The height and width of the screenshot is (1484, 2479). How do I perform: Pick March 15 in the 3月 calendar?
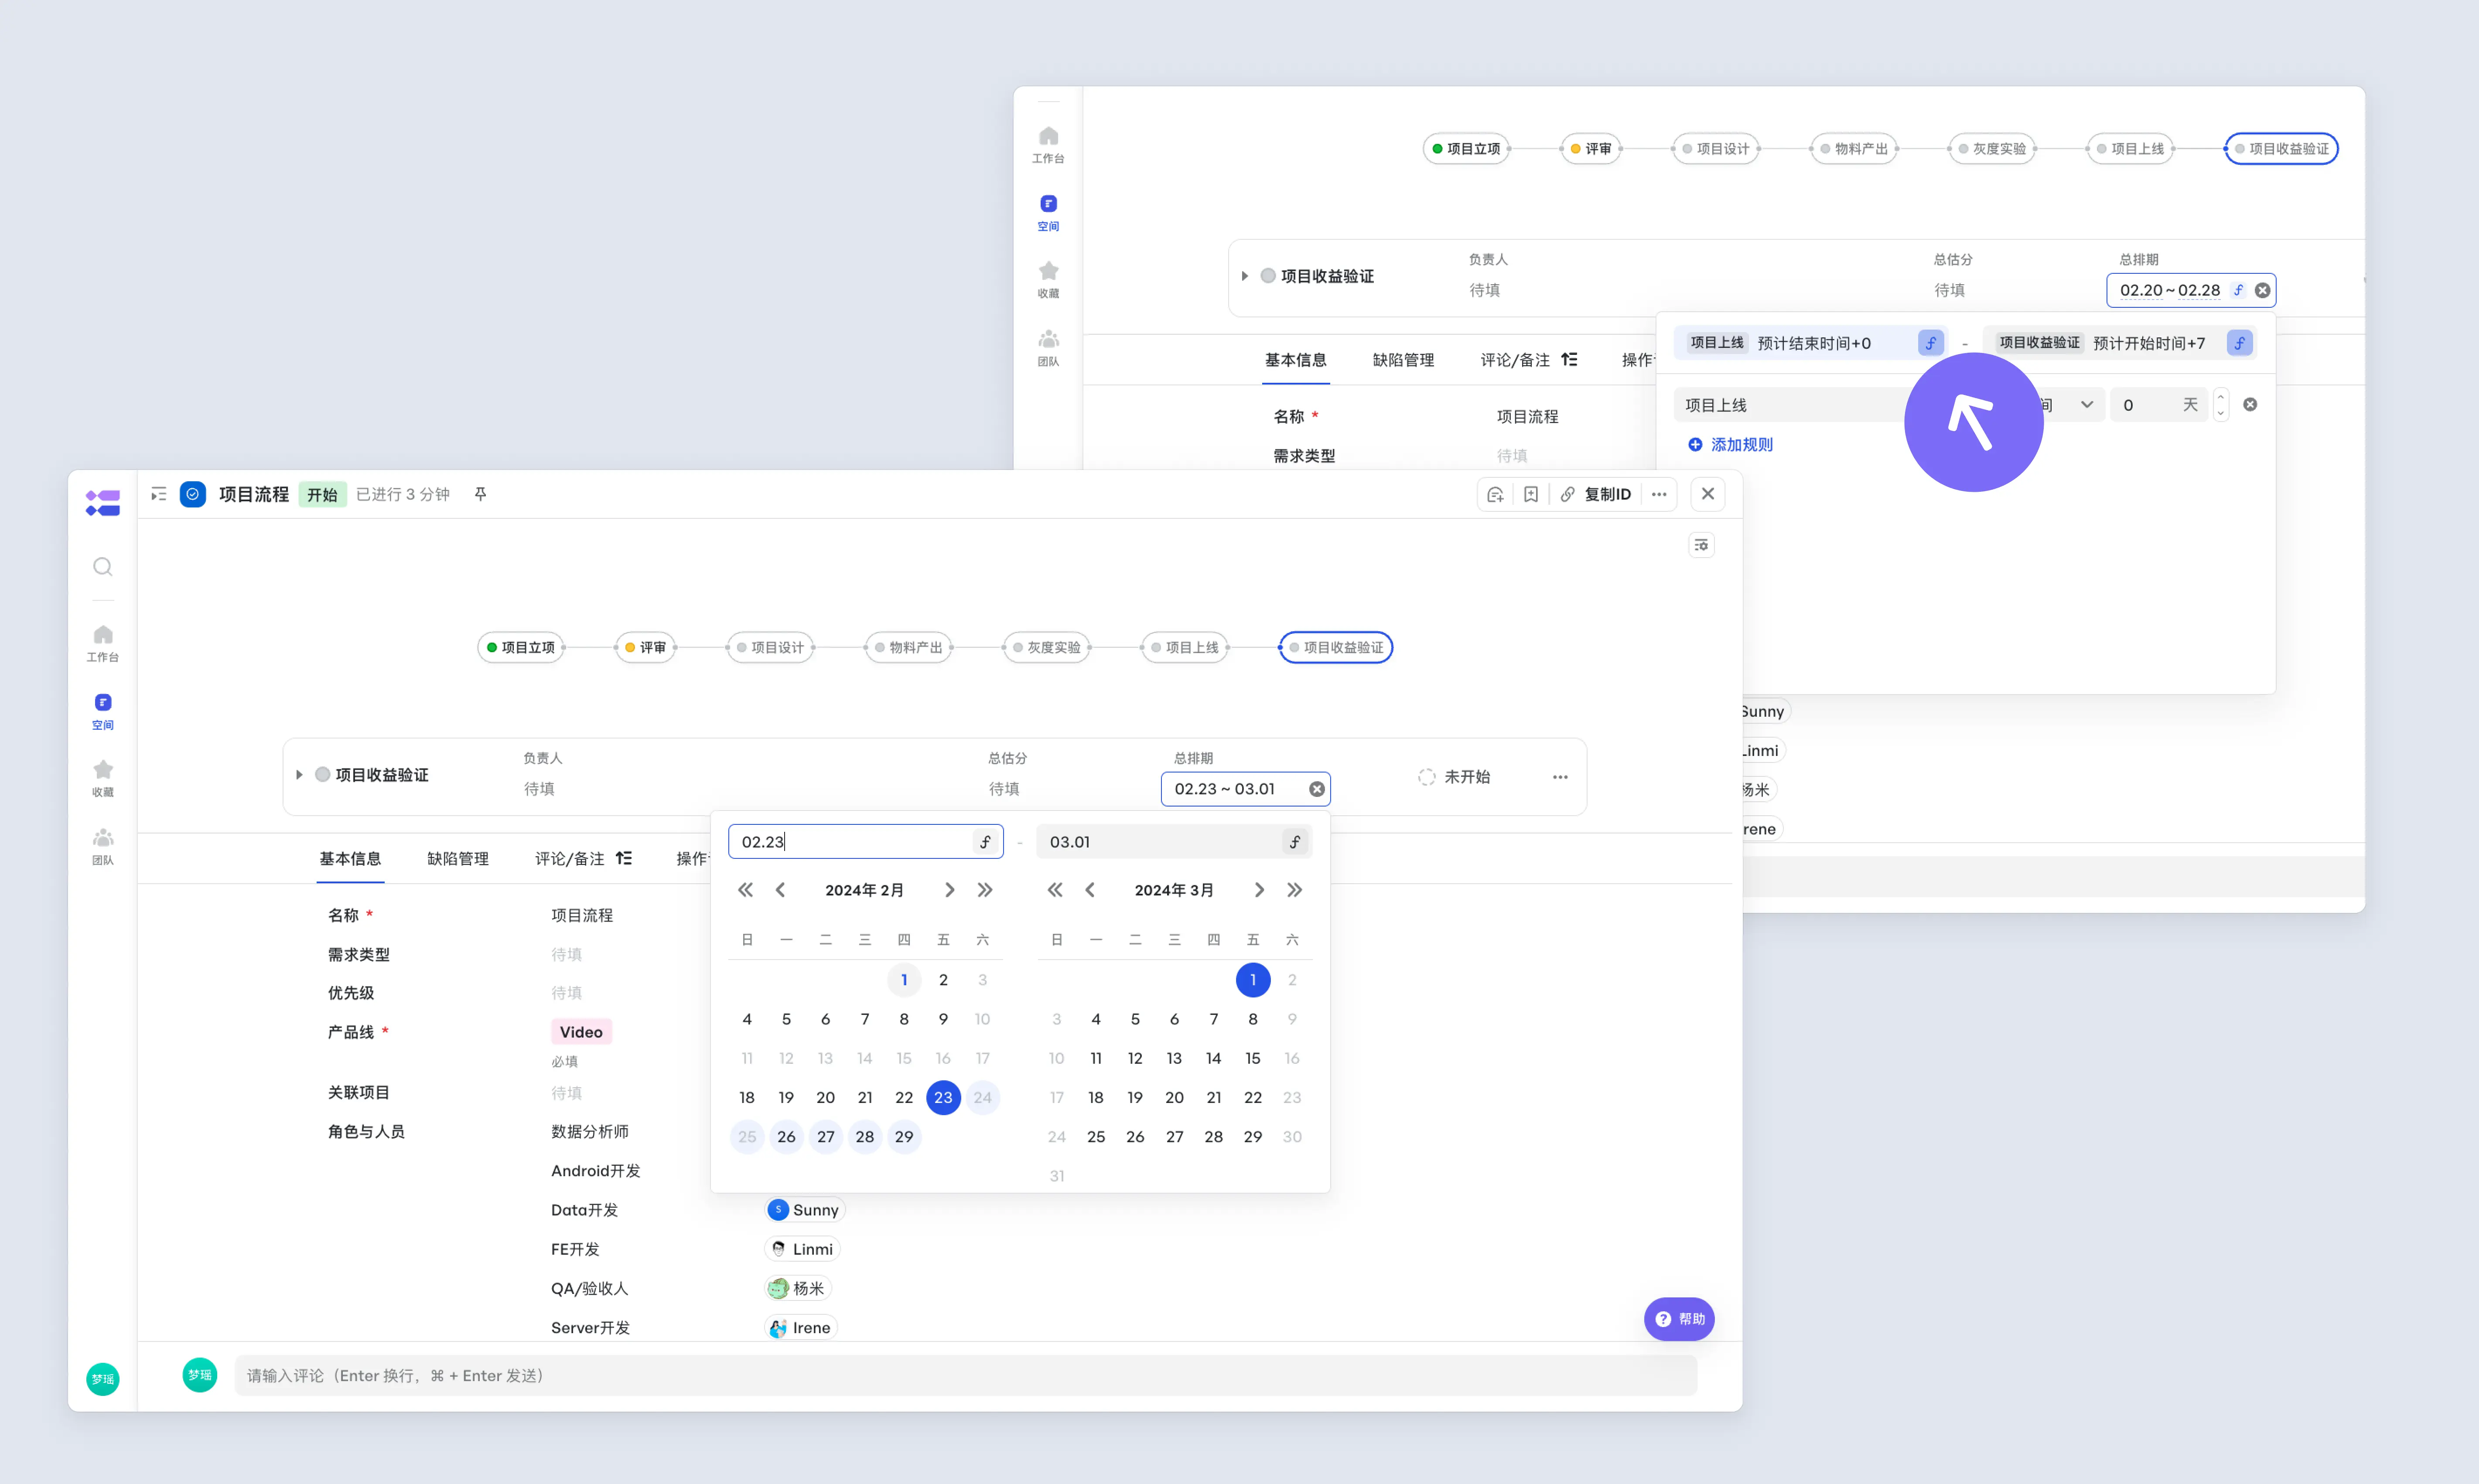coord(1253,1058)
